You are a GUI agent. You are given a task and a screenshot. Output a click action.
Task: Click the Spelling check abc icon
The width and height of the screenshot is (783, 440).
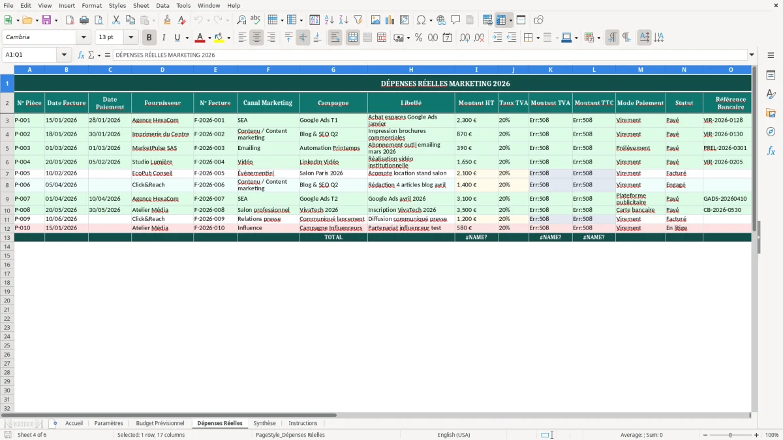coord(256,20)
